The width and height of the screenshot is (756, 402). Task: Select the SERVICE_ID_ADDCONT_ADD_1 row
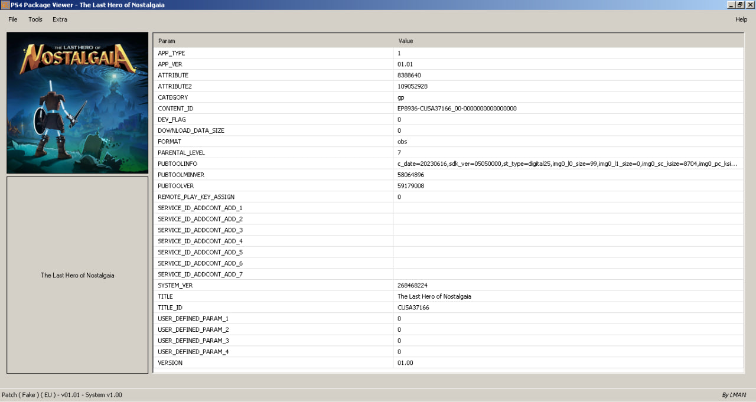[449, 208]
